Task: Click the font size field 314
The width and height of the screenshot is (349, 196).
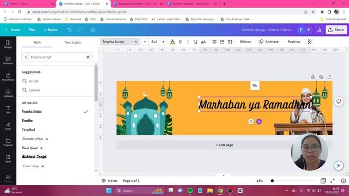Action: (154, 42)
